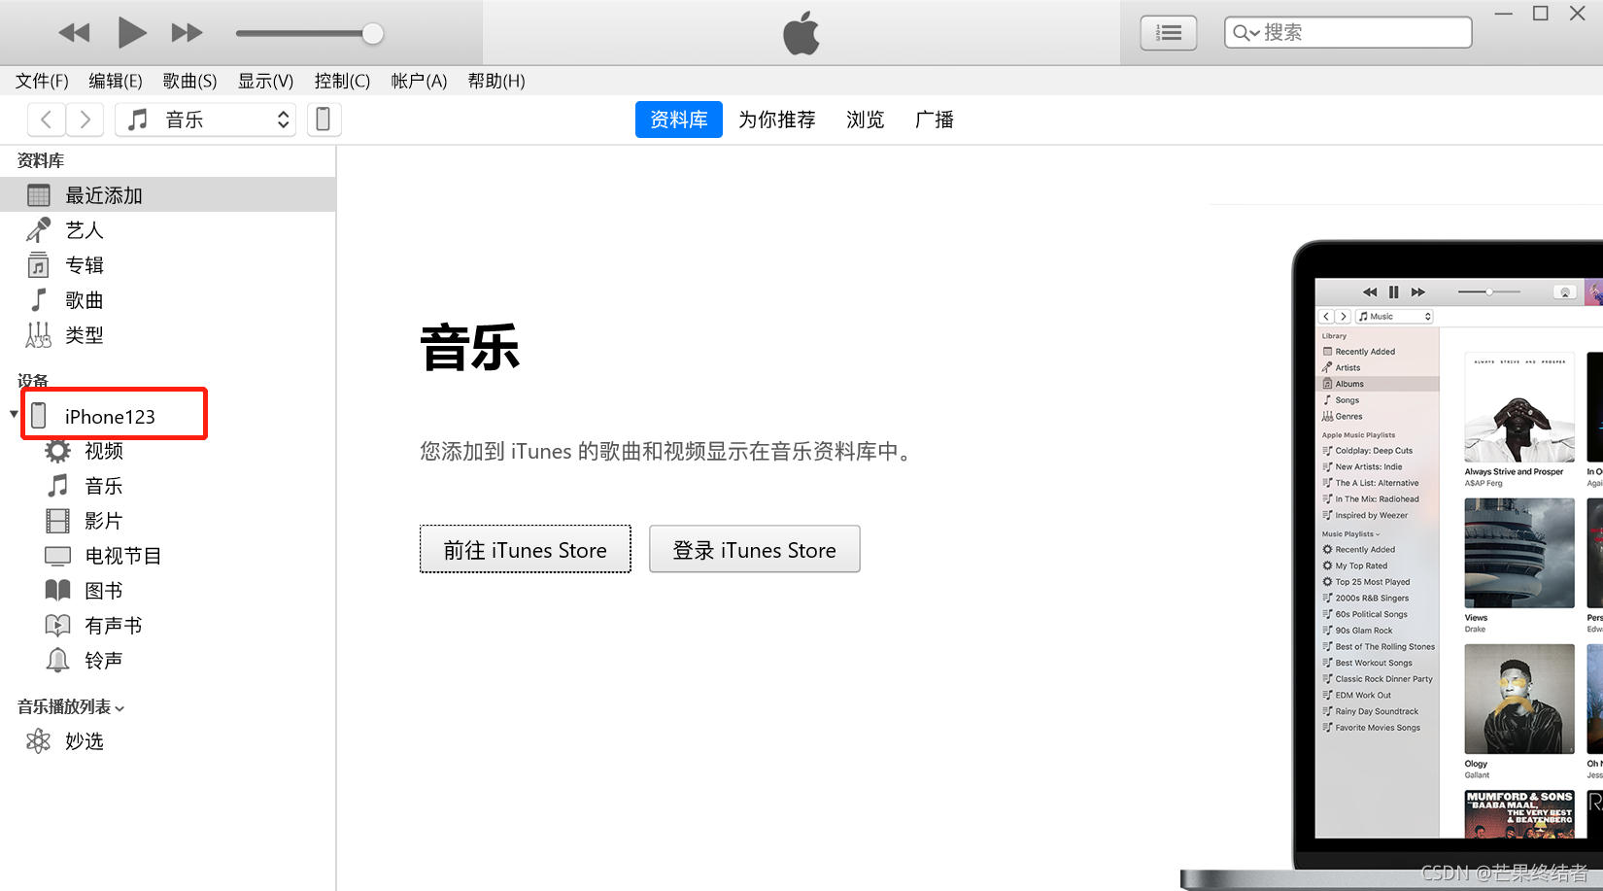Open 影片 film icon under device
The height and width of the screenshot is (891, 1603).
pyautogui.click(x=57, y=521)
